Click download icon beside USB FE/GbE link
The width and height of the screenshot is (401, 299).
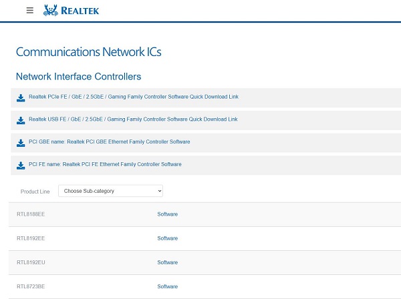click(21, 121)
